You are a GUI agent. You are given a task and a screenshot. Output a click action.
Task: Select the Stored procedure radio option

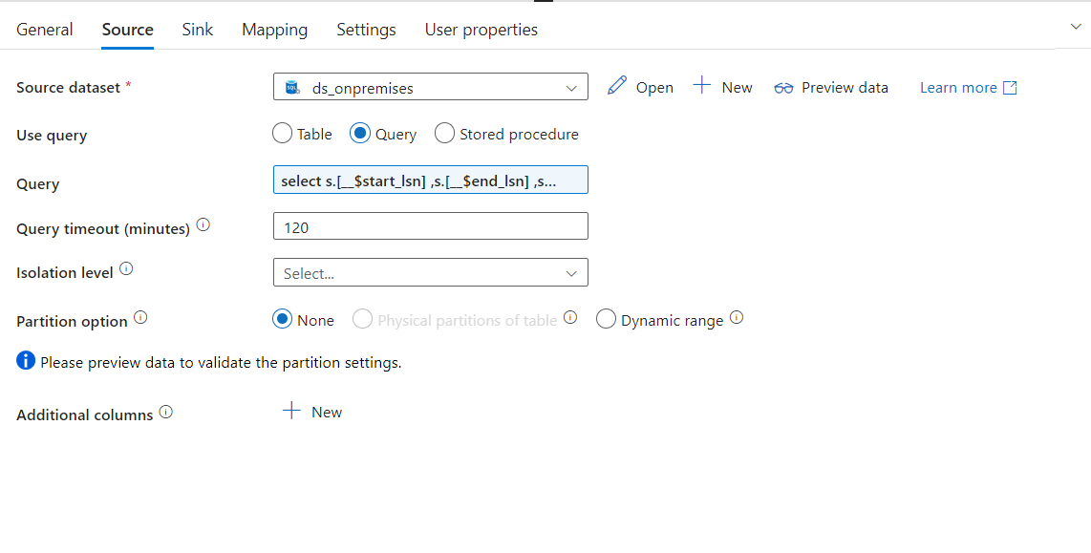tap(444, 134)
